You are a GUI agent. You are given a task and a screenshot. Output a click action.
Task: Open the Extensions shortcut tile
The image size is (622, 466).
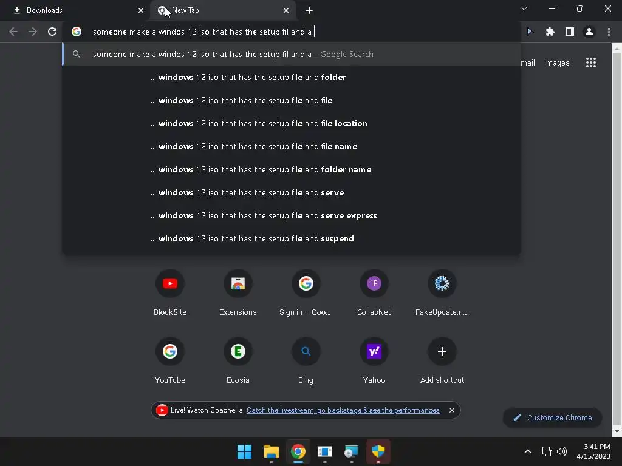click(238, 293)
